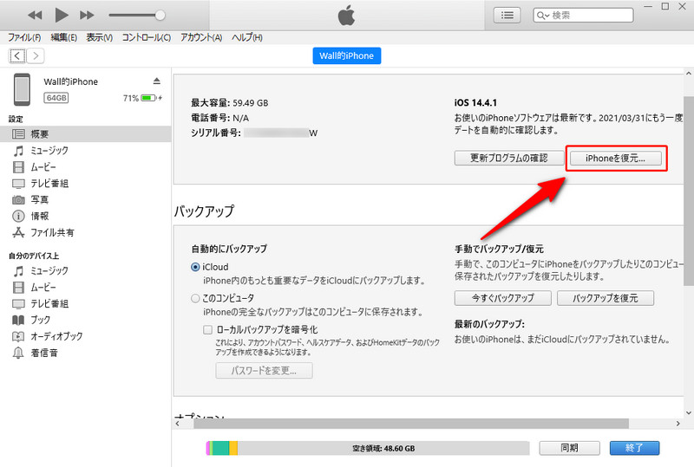Go forward with the right navigation arrow
The image size is (694, 467).
[36, 55]
